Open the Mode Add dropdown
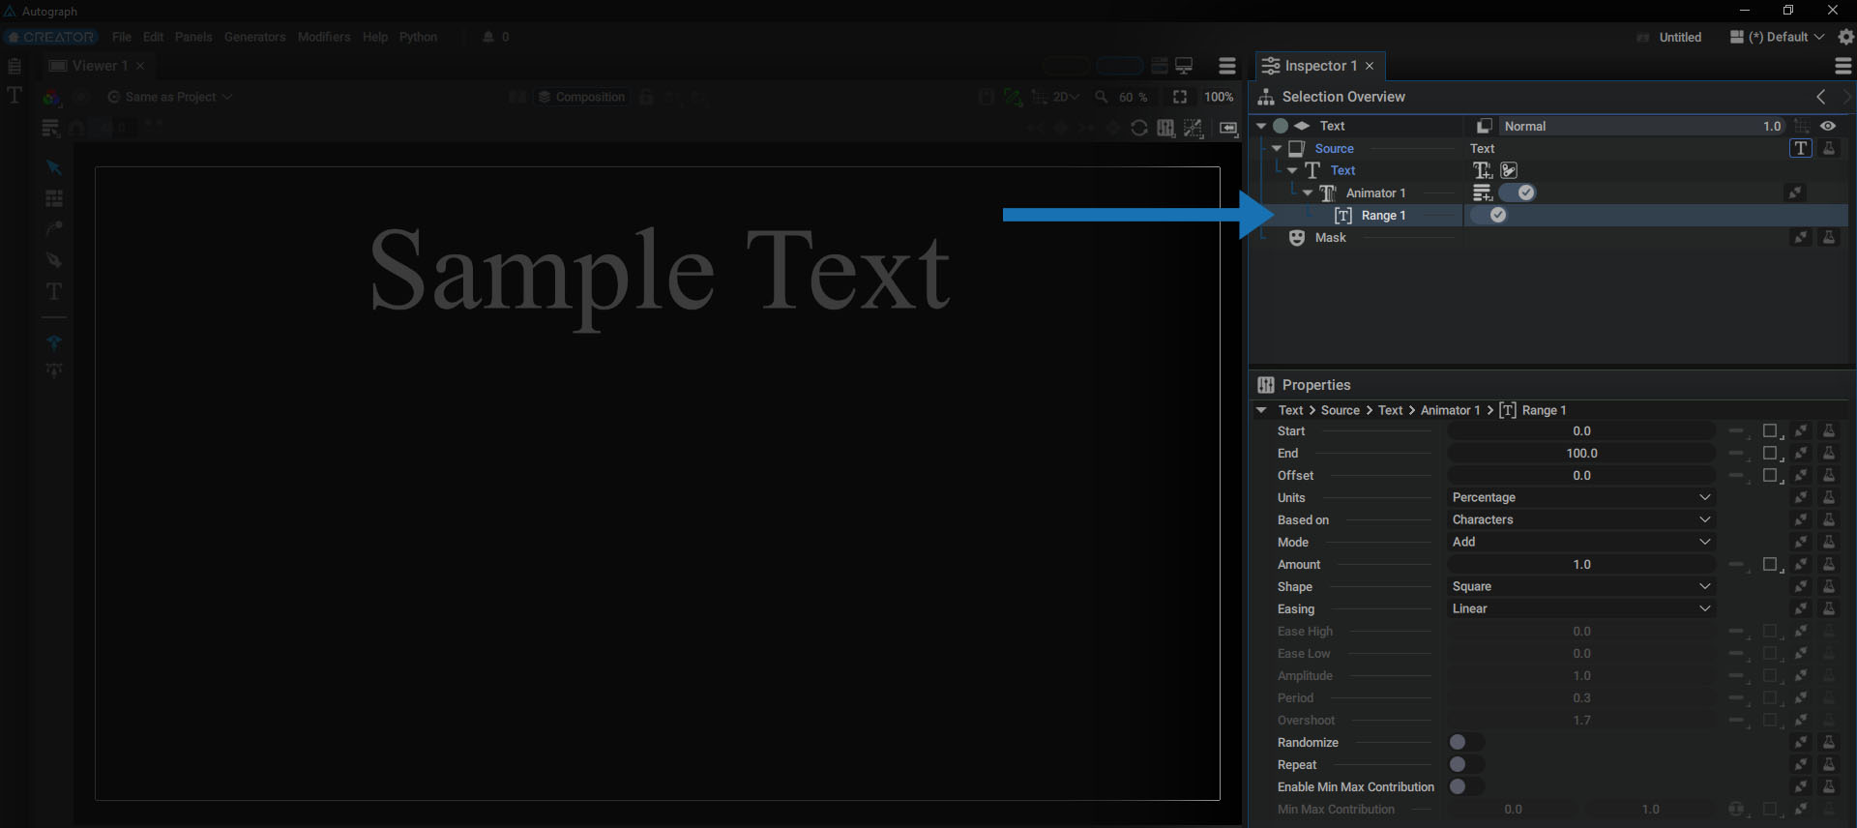This screenshot has width=1857, height=828. click(1581, 543)
